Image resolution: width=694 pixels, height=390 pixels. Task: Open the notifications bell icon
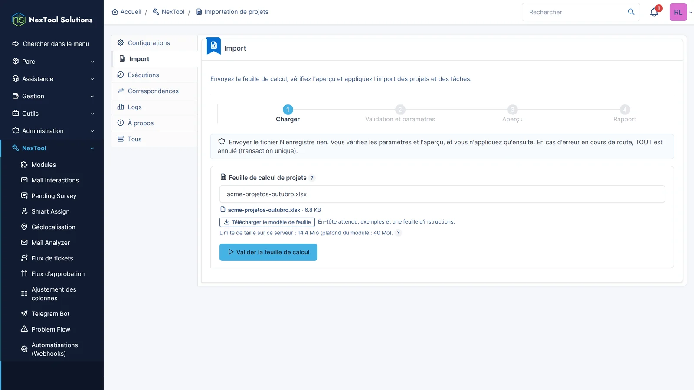click(654, 12)
